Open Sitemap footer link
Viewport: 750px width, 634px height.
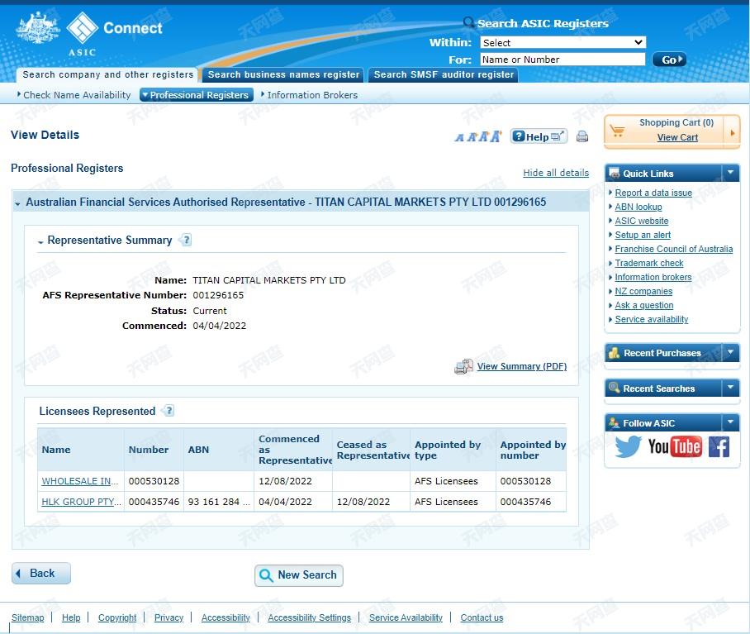point(28,617)
